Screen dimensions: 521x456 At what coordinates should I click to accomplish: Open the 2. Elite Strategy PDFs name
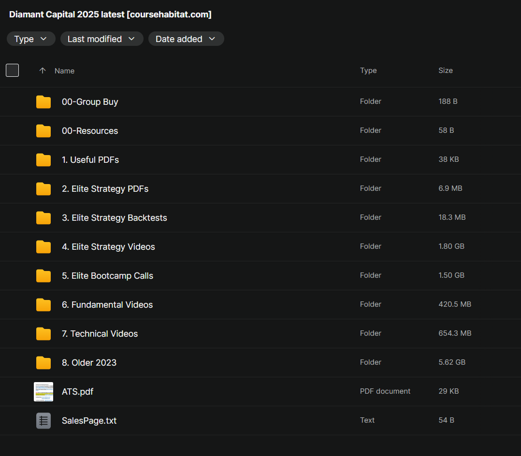point(105,189)
